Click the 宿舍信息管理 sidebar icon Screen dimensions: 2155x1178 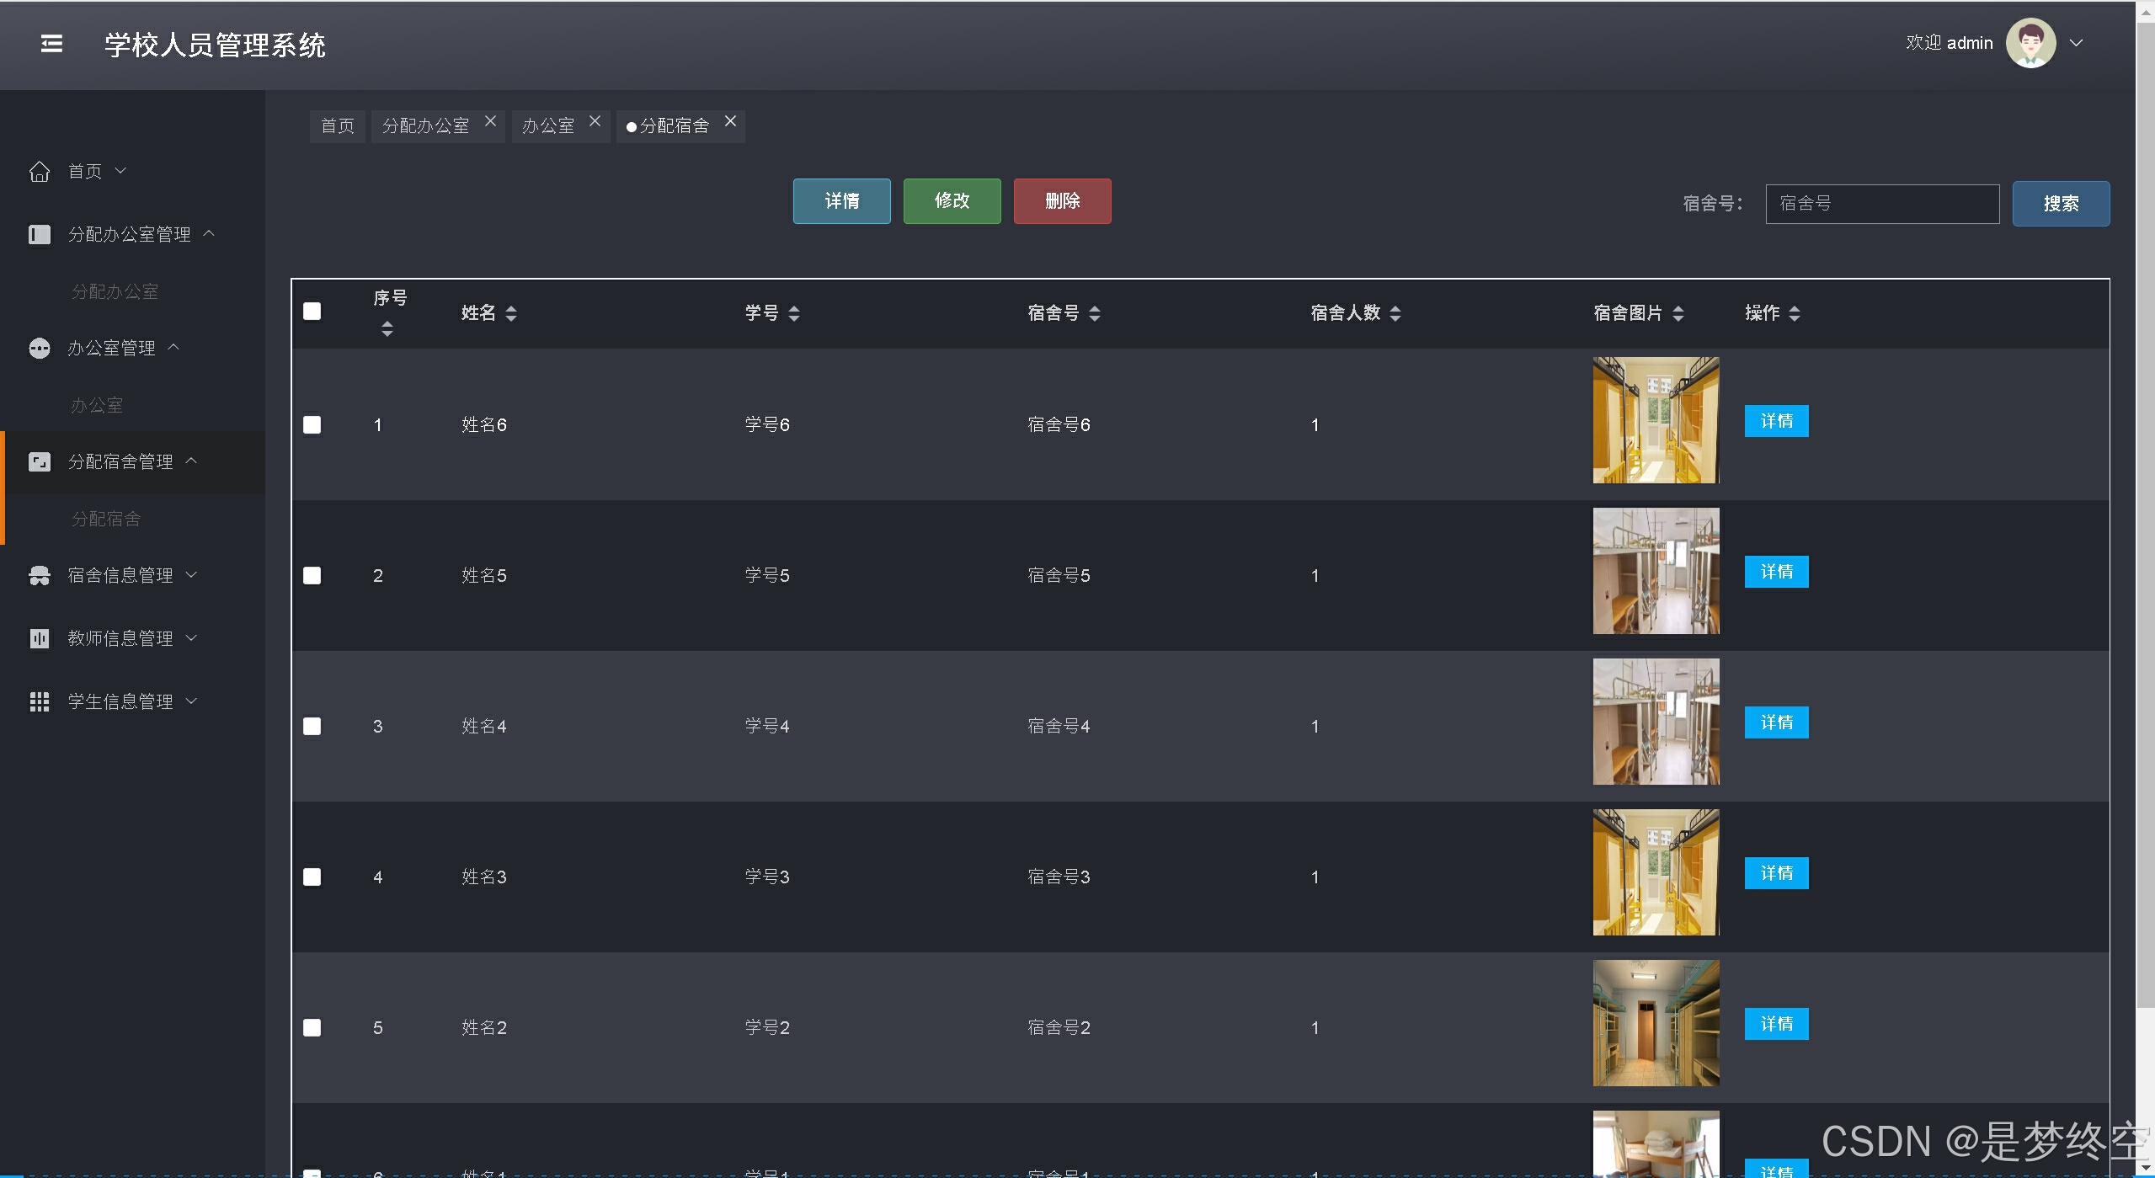(40, 575)
